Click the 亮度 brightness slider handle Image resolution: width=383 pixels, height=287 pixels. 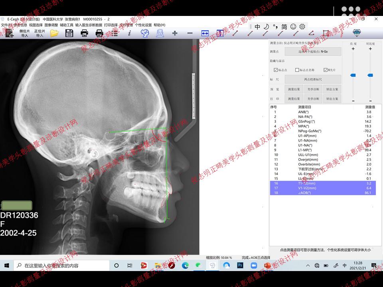coord(353,75)
